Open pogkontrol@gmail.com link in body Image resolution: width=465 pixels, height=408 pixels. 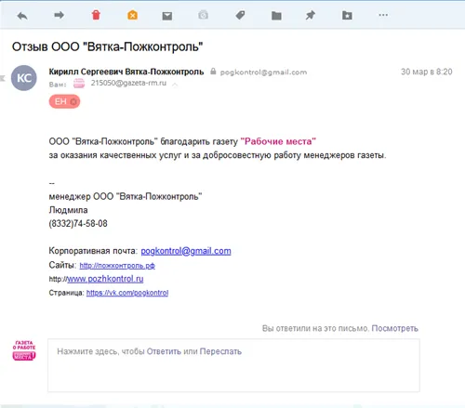coord(186,251)
